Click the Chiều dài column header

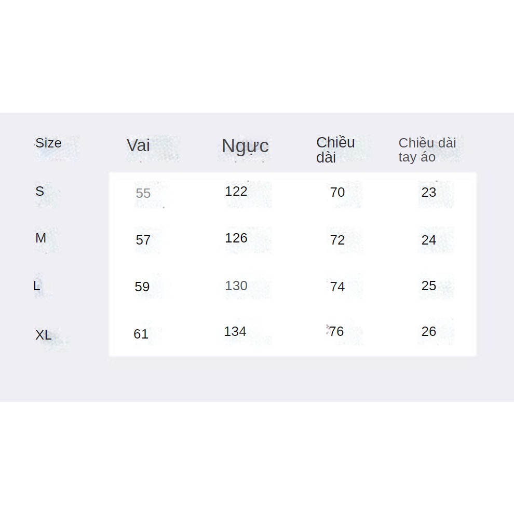coord(335,150)
